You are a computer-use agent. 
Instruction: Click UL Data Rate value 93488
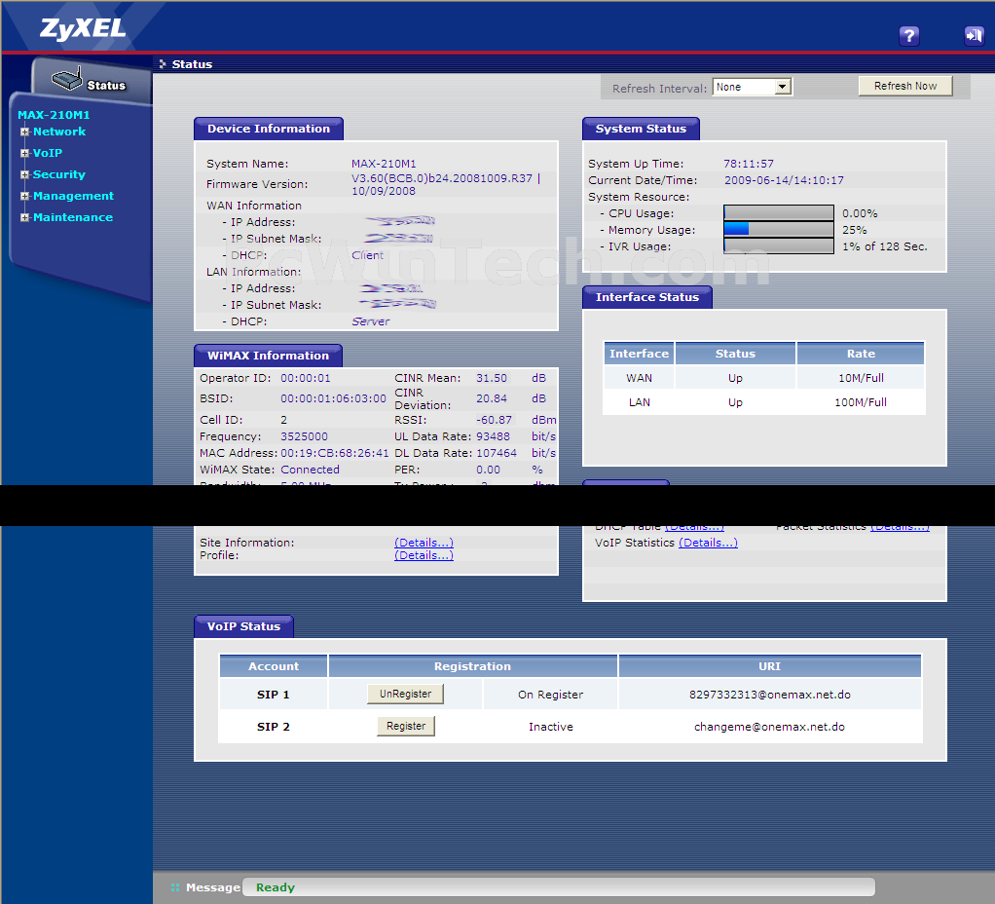[x=493, y=436]
